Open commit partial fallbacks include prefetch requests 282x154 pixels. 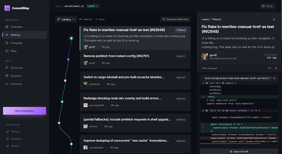click(135, 123)
